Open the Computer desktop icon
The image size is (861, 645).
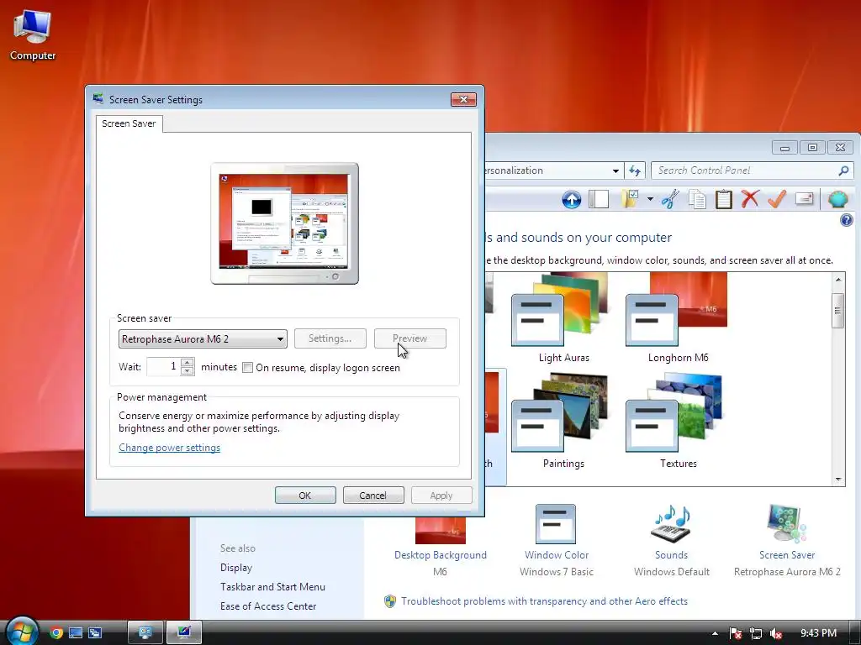pyautogui.click(x=33, y=28)
